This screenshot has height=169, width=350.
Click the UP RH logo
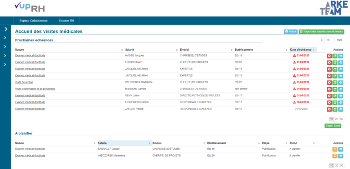(x=30, y=7)
